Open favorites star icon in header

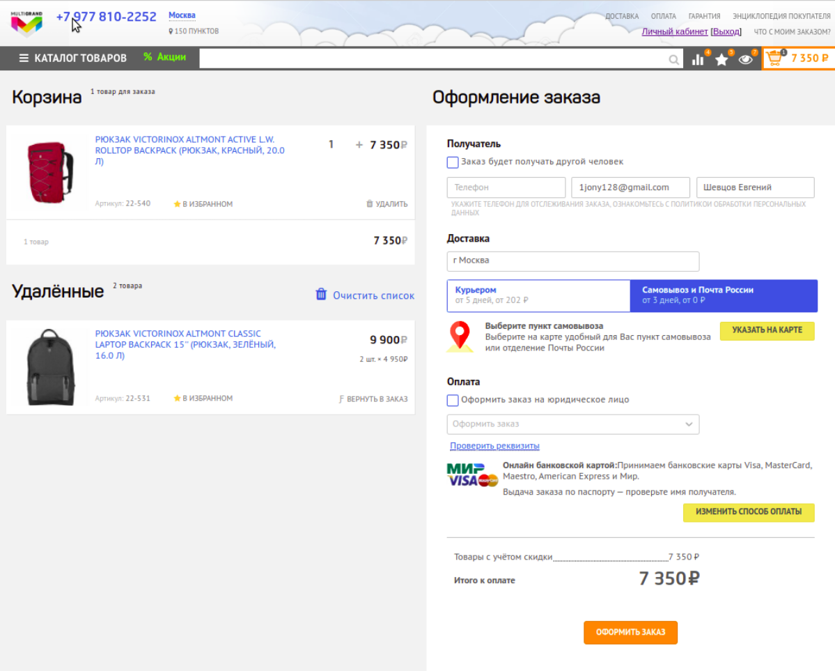[721, 60]
